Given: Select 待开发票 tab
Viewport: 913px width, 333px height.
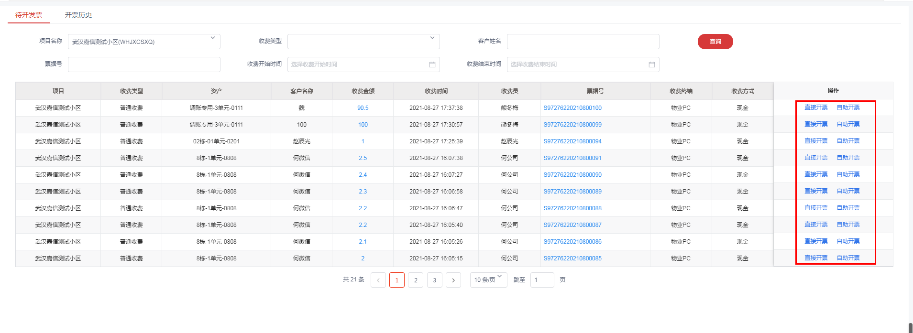Looking at the screenshot, I should [x=29, y=15].
